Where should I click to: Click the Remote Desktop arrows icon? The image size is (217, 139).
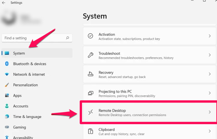(90, 112)
